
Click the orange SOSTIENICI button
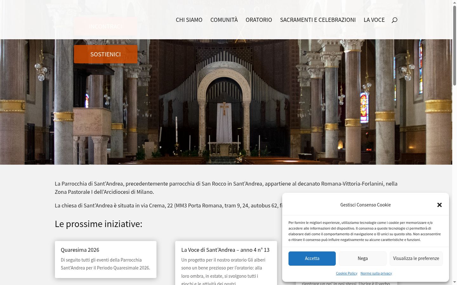106,54
